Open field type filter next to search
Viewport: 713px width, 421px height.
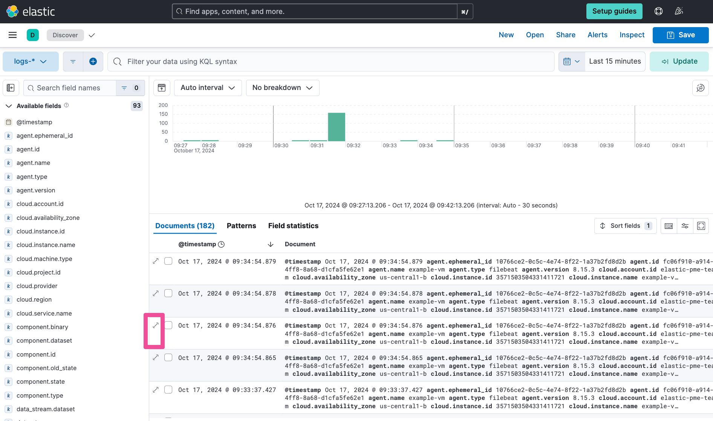(x=130, y=88)
